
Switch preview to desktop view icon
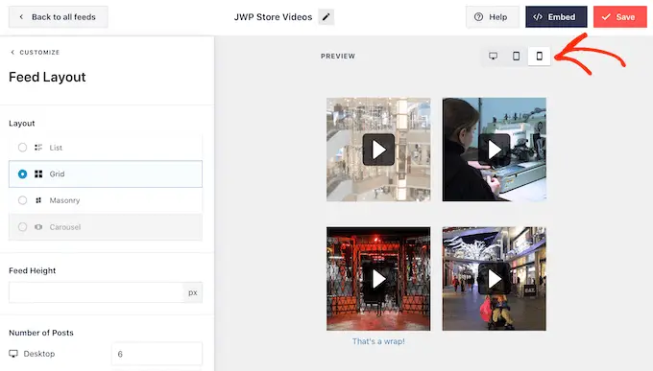click(x=493, y=56)
